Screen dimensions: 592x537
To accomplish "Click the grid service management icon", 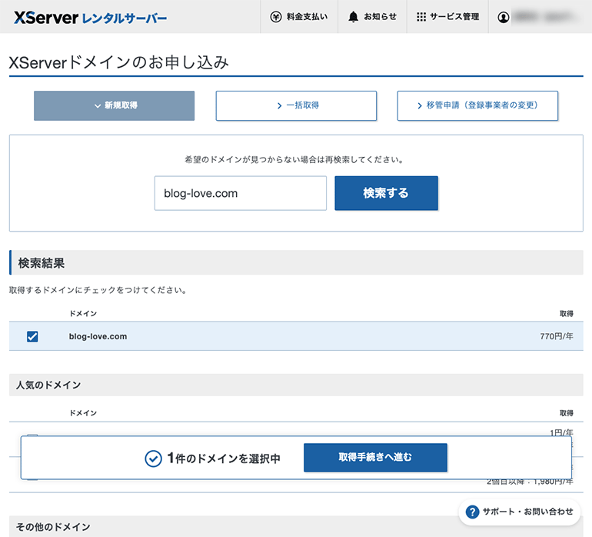I will pos(421,17).
